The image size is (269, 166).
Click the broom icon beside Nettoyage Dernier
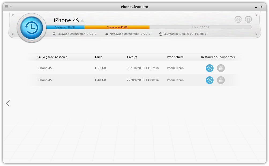pos(107,34)
